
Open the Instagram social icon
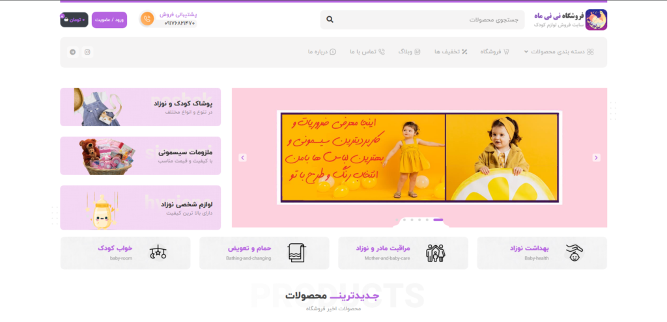click(x=88, y=52)
